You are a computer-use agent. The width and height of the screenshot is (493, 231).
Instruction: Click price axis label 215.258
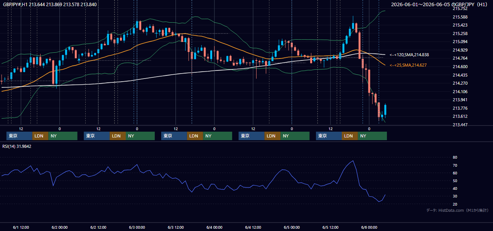coord(460,33)
